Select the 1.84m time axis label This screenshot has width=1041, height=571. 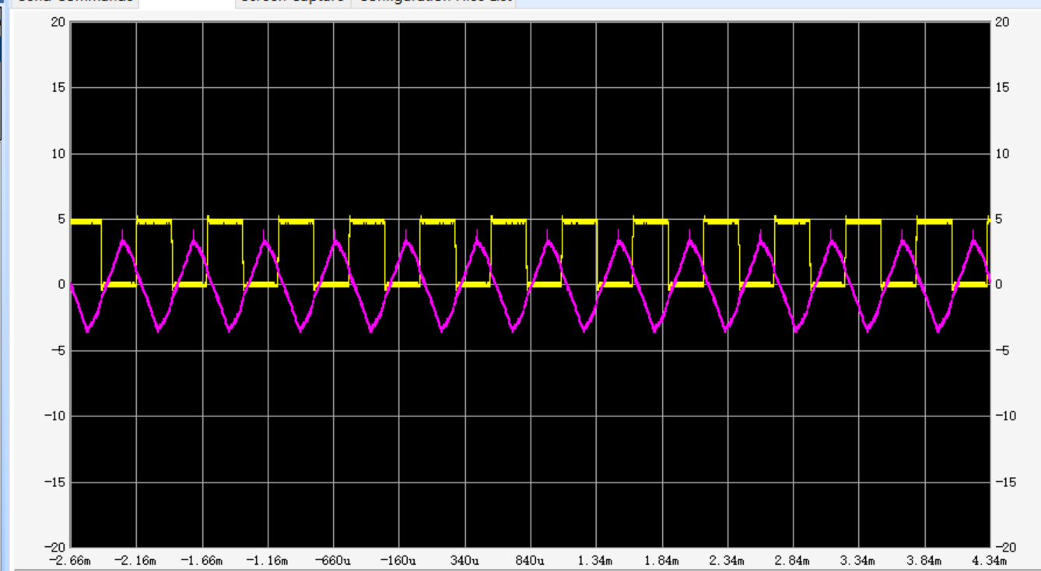[x=662, y=560]
